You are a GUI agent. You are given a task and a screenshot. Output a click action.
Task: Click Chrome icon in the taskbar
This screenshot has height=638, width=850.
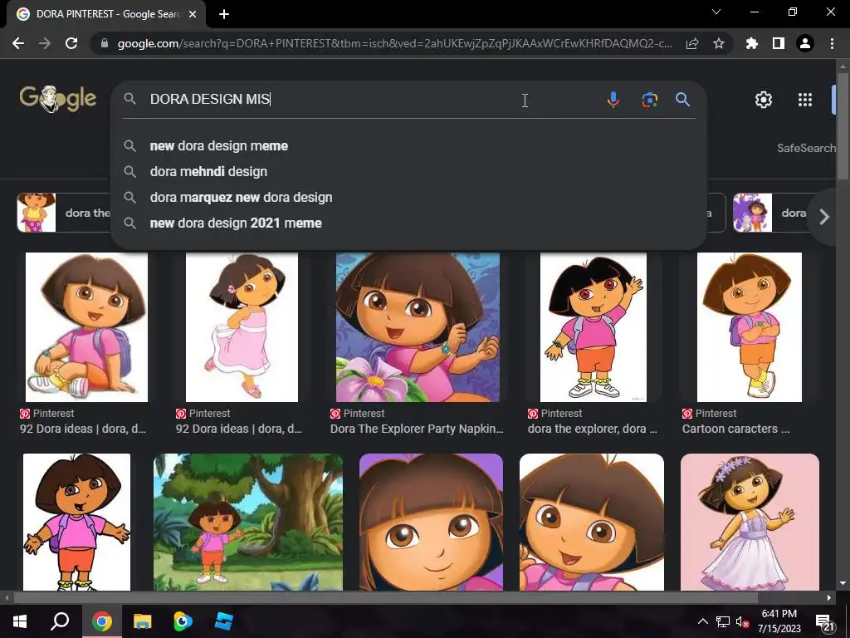[102, 621]
